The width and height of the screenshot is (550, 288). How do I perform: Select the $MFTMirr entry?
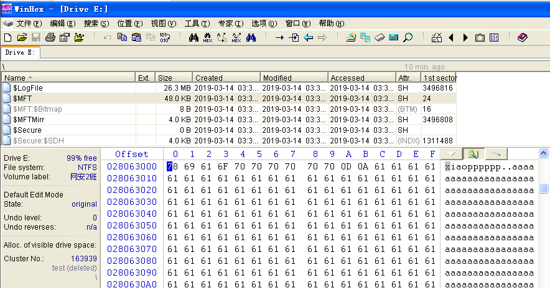(229, 119)
